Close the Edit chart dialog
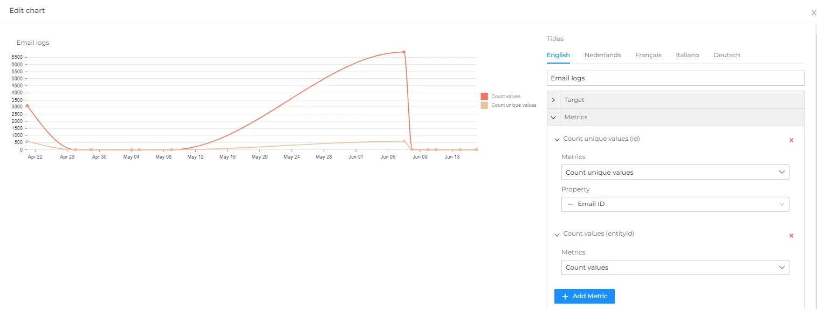817x309 pixels. (813, 13)
